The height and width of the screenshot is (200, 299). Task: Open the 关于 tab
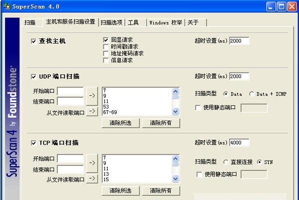point(193,22)
